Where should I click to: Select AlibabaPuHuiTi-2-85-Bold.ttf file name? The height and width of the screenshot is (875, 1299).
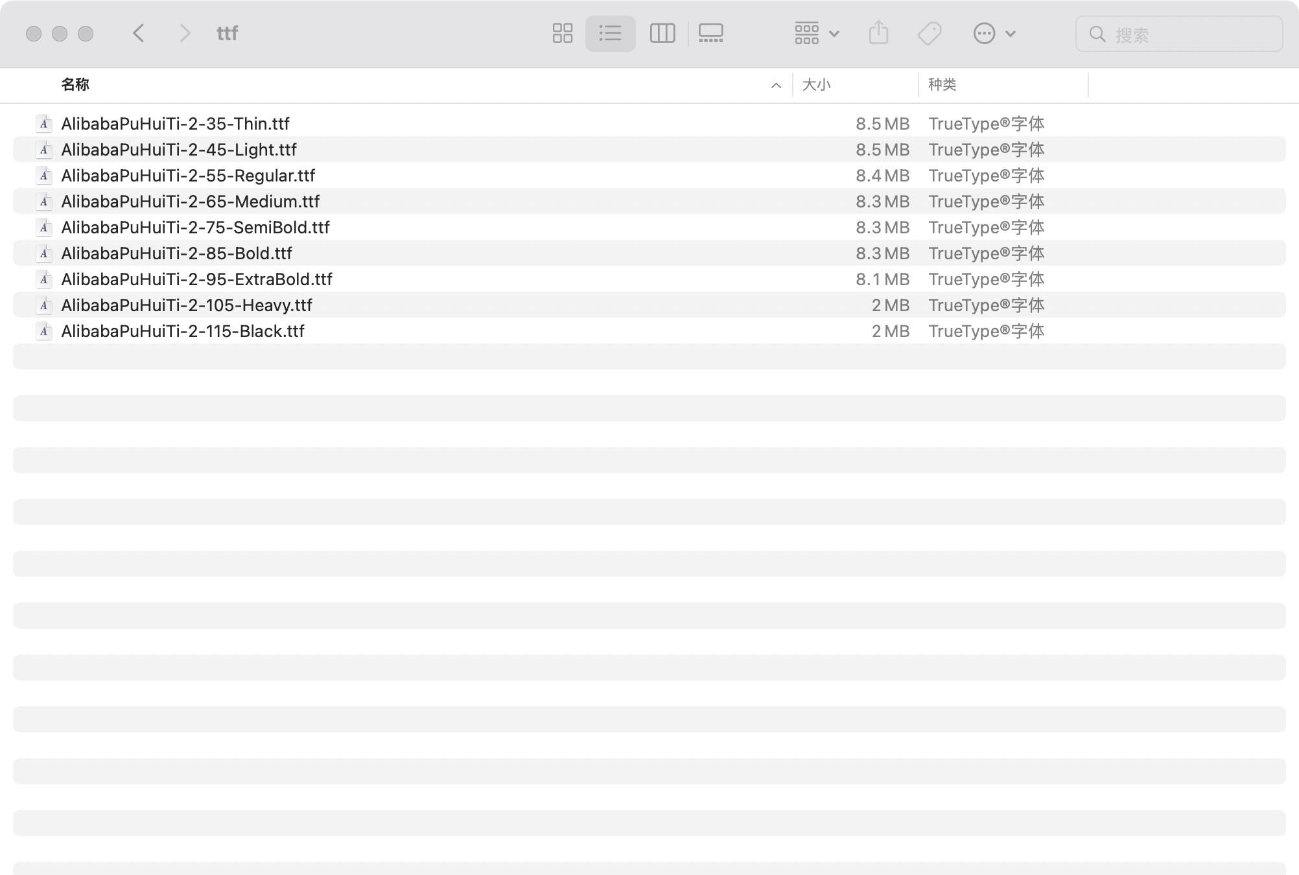[176, 253]
